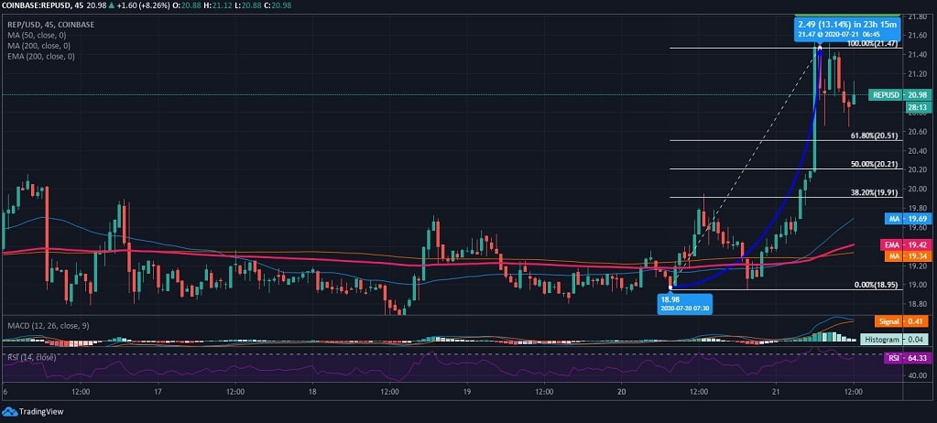Click the 2.49 (13.14%) price range callout
937x423 pixels.
[847, 28]
